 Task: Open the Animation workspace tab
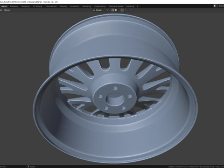[75, 7]
